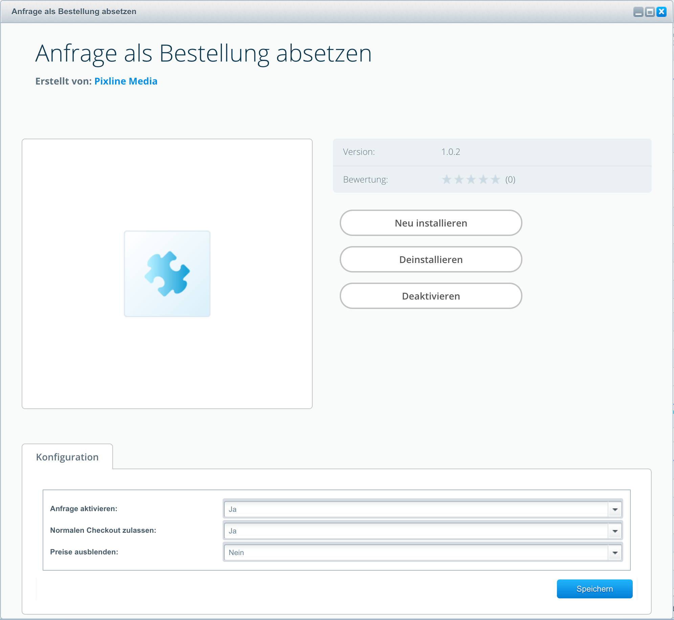Click the Bewertung count (0)
The image size is (674, 620).
pos(510,180)
